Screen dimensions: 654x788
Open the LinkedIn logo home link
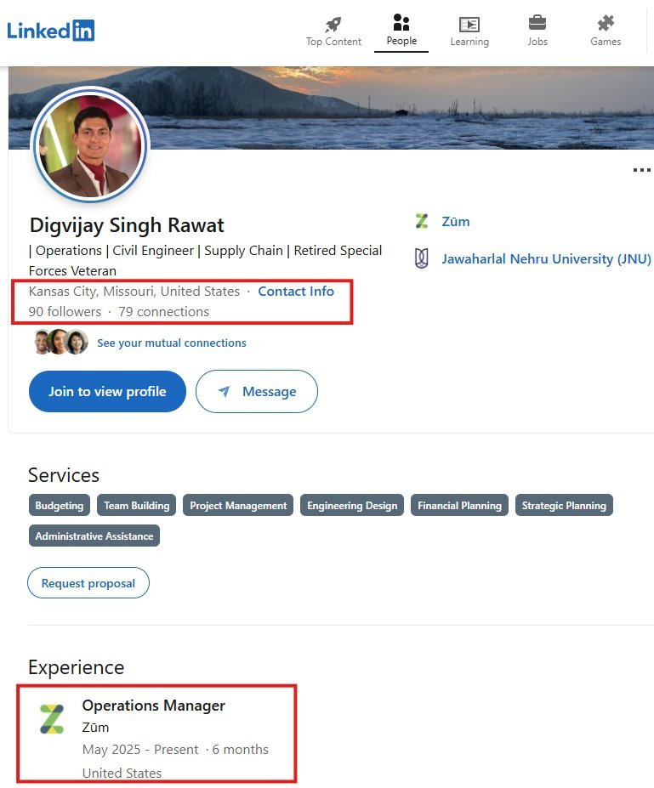coord(50,31)
